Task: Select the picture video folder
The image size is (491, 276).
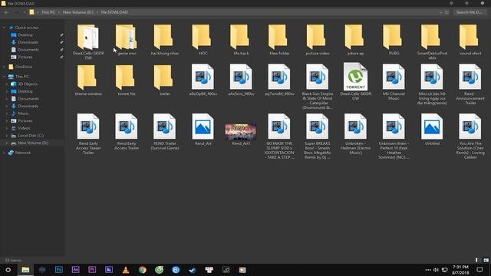Action: click(x=317, y=40)
